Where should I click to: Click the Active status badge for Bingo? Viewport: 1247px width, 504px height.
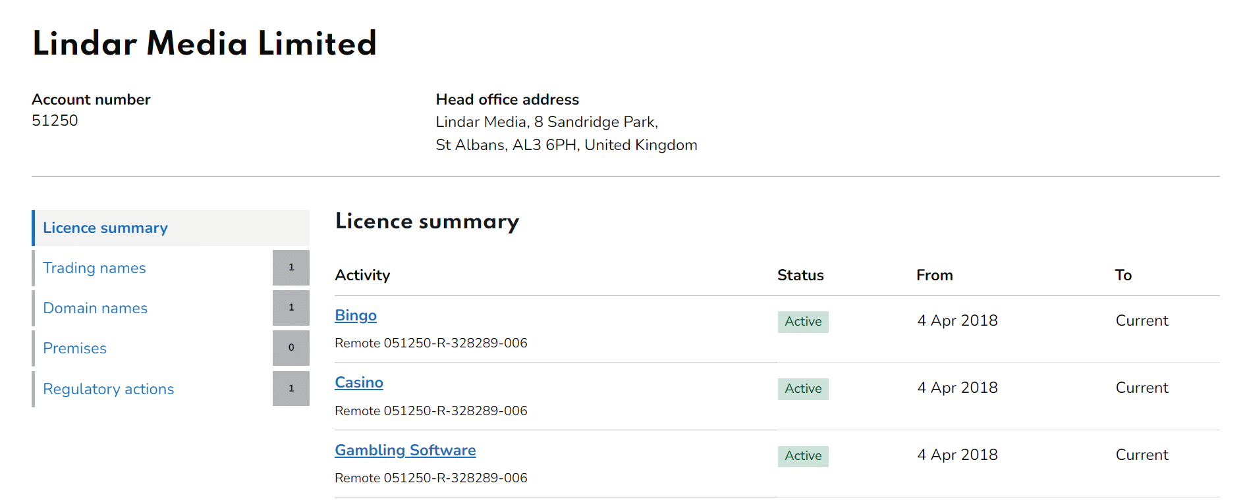[x=803, y=322]
